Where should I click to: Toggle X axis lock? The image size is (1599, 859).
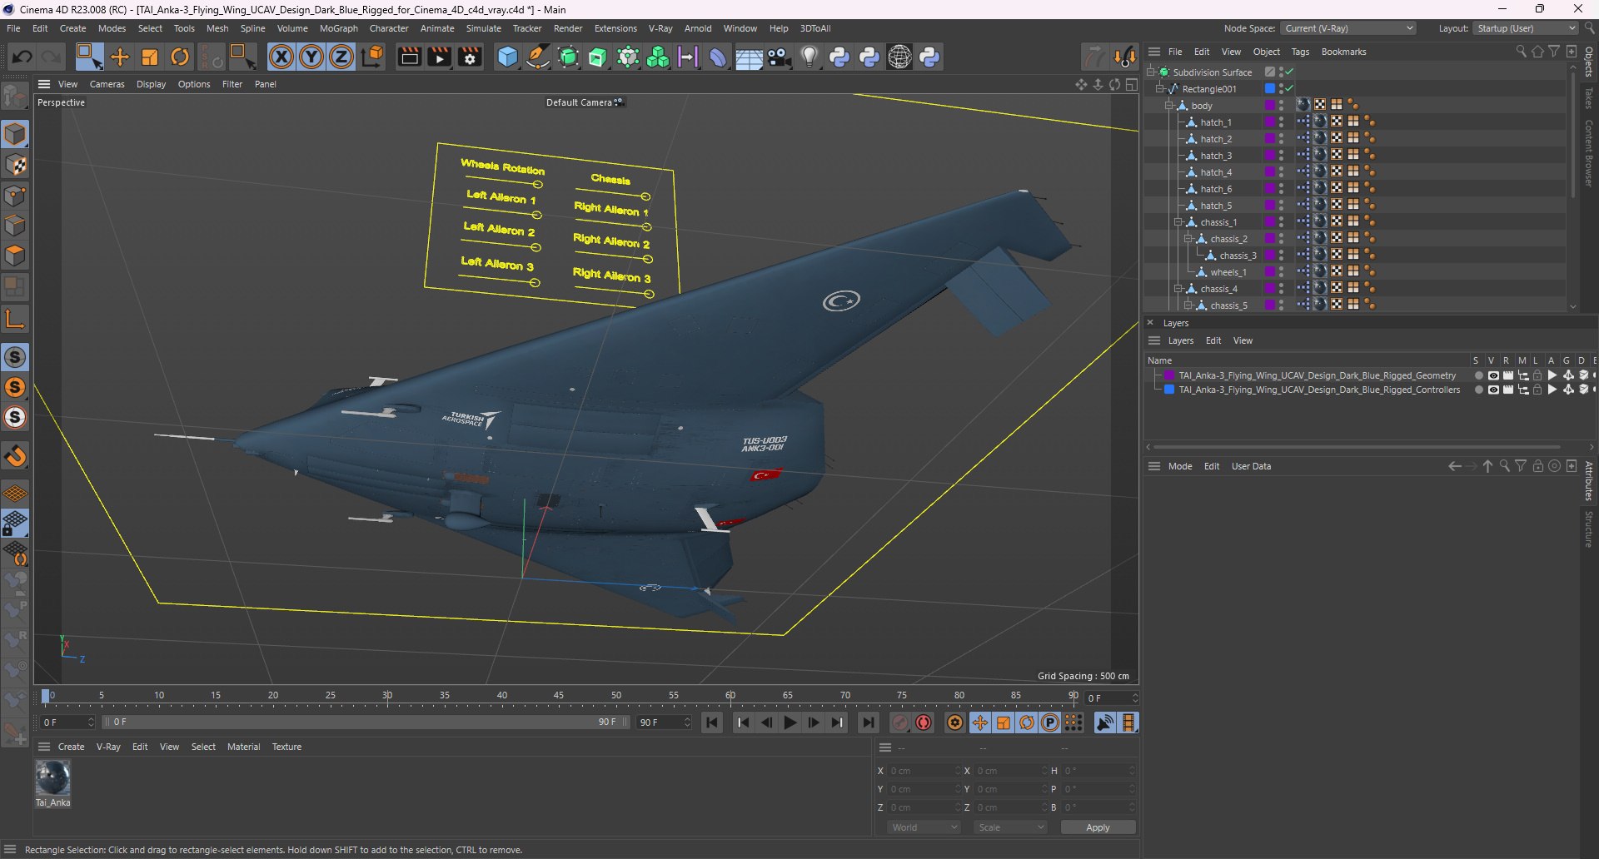[281, 57]
